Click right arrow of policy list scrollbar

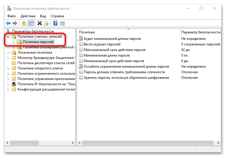coord(218,143)
